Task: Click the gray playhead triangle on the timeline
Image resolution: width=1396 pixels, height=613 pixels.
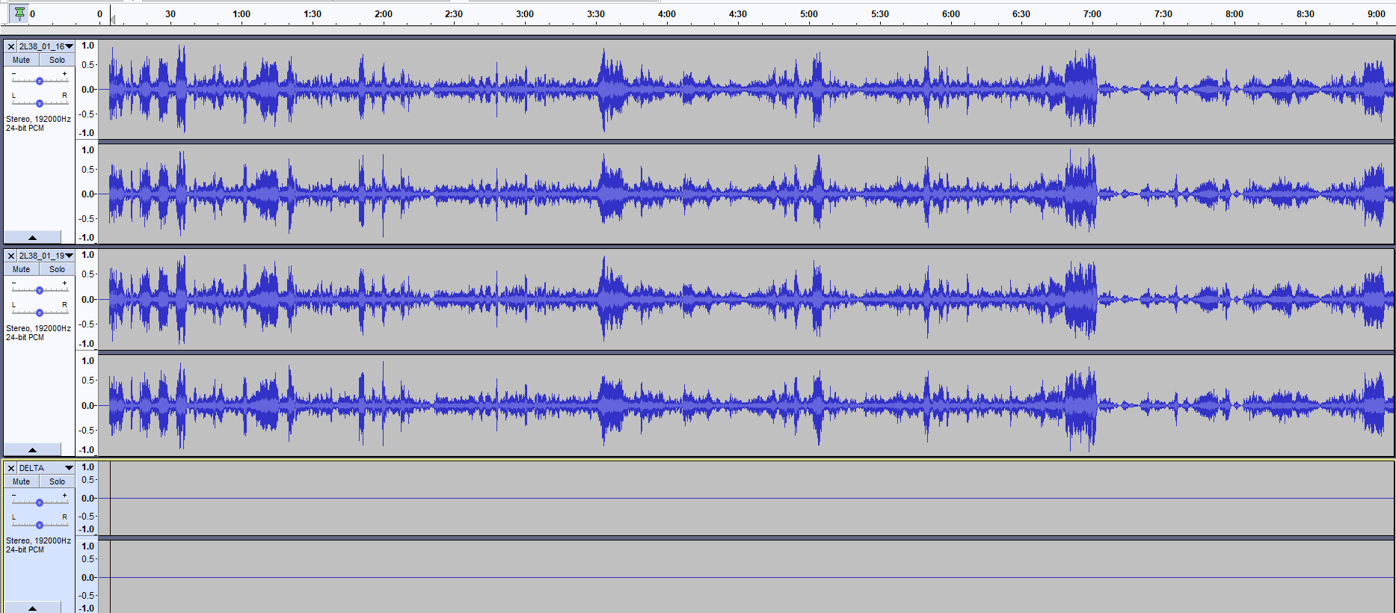Action: (112, 19)
